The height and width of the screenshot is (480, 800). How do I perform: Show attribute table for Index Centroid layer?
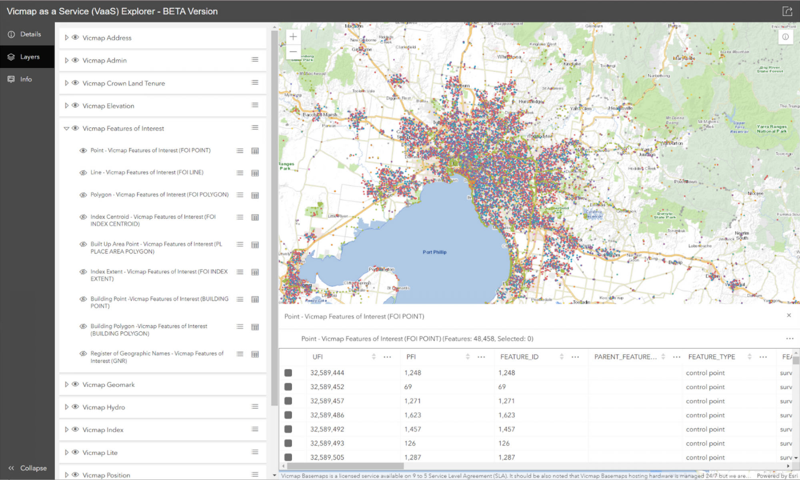[255, 217]
